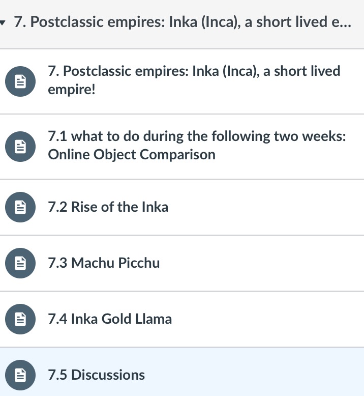Click the 'Online Object Comparison' second line of text
The image size is (364, 396).
132,155
